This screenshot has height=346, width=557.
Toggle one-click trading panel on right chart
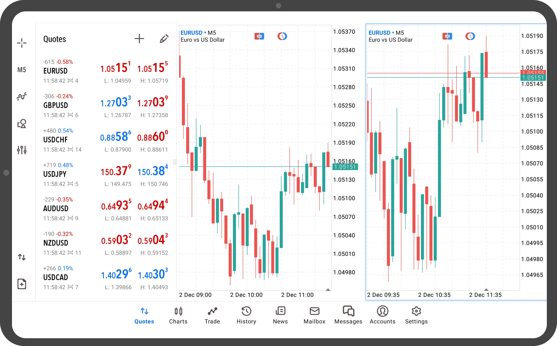[x=447, y=36]
